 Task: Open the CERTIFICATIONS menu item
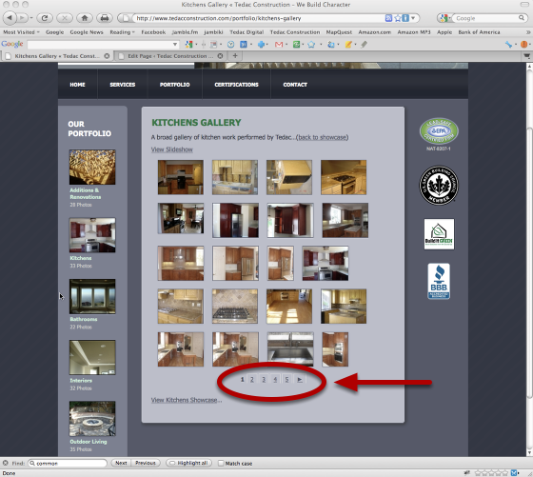tap(236, 85)
